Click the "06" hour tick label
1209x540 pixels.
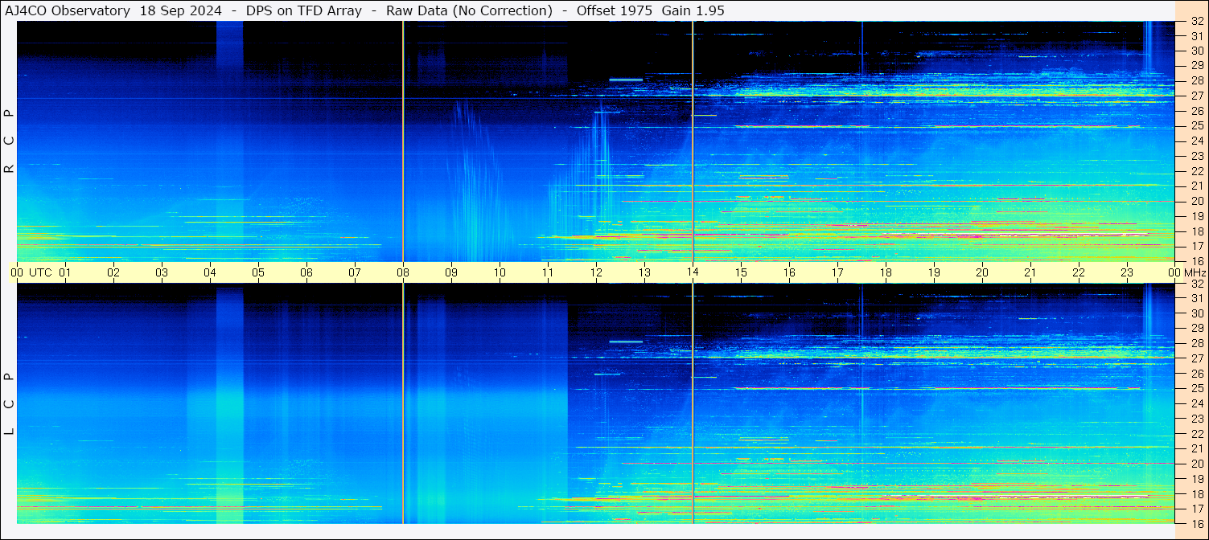[306, 272]
